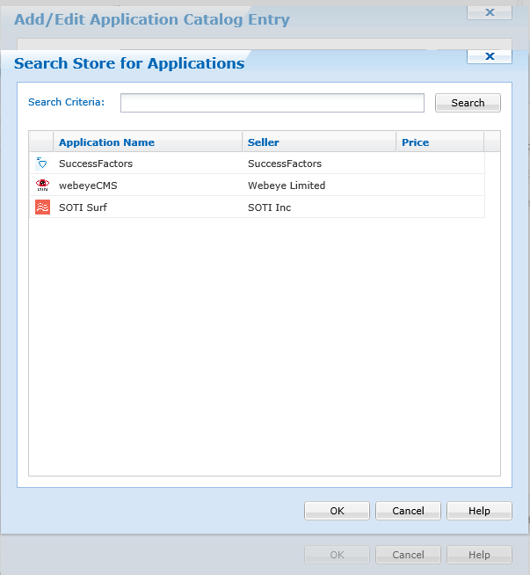The height and width of the screenshot is (575, 530).
Task: Cancel the Search Store for Applications dialog
Action: pyautogui.click(x=408, y=511)
